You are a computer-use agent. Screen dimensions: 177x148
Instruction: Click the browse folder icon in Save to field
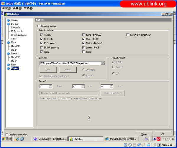pos(103,63)
